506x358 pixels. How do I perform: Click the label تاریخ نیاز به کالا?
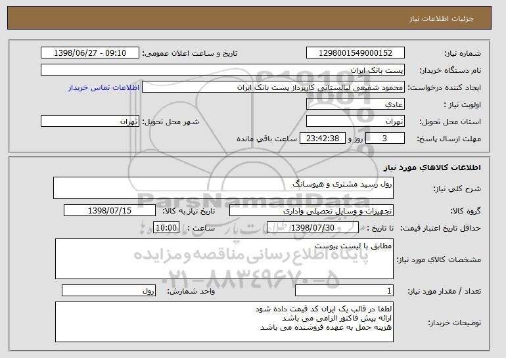coord(189,212)
